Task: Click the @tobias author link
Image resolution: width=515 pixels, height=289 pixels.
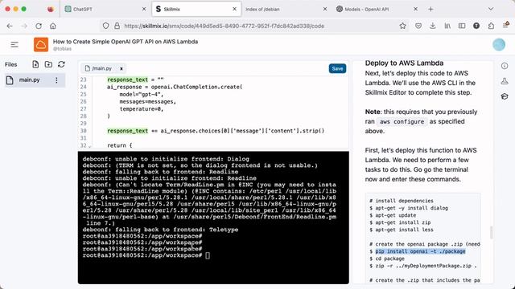Action: pos(63,49)
